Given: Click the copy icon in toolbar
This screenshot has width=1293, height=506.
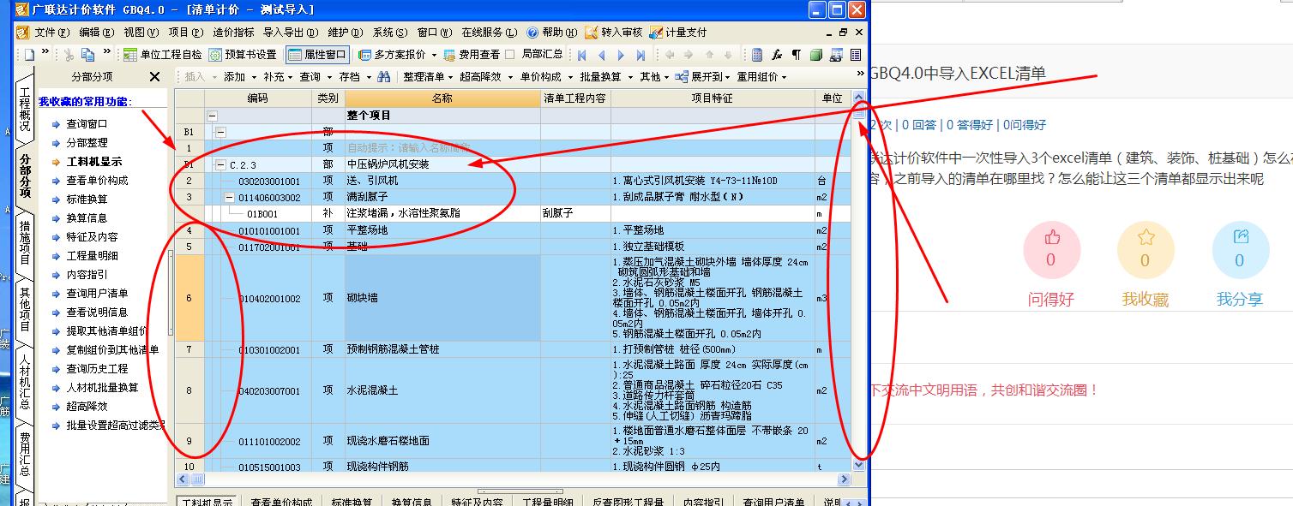Looking at the screenshot, I should pos(87,55).
